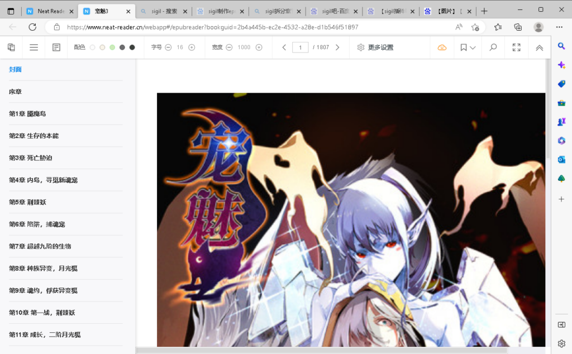572x354 pixels.
Task: Select the beige color scheme
Action: click(103, 47)
